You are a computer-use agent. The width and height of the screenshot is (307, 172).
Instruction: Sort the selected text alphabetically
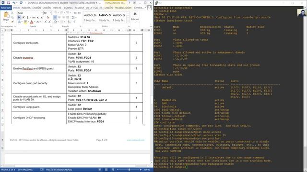click(69, 22)
